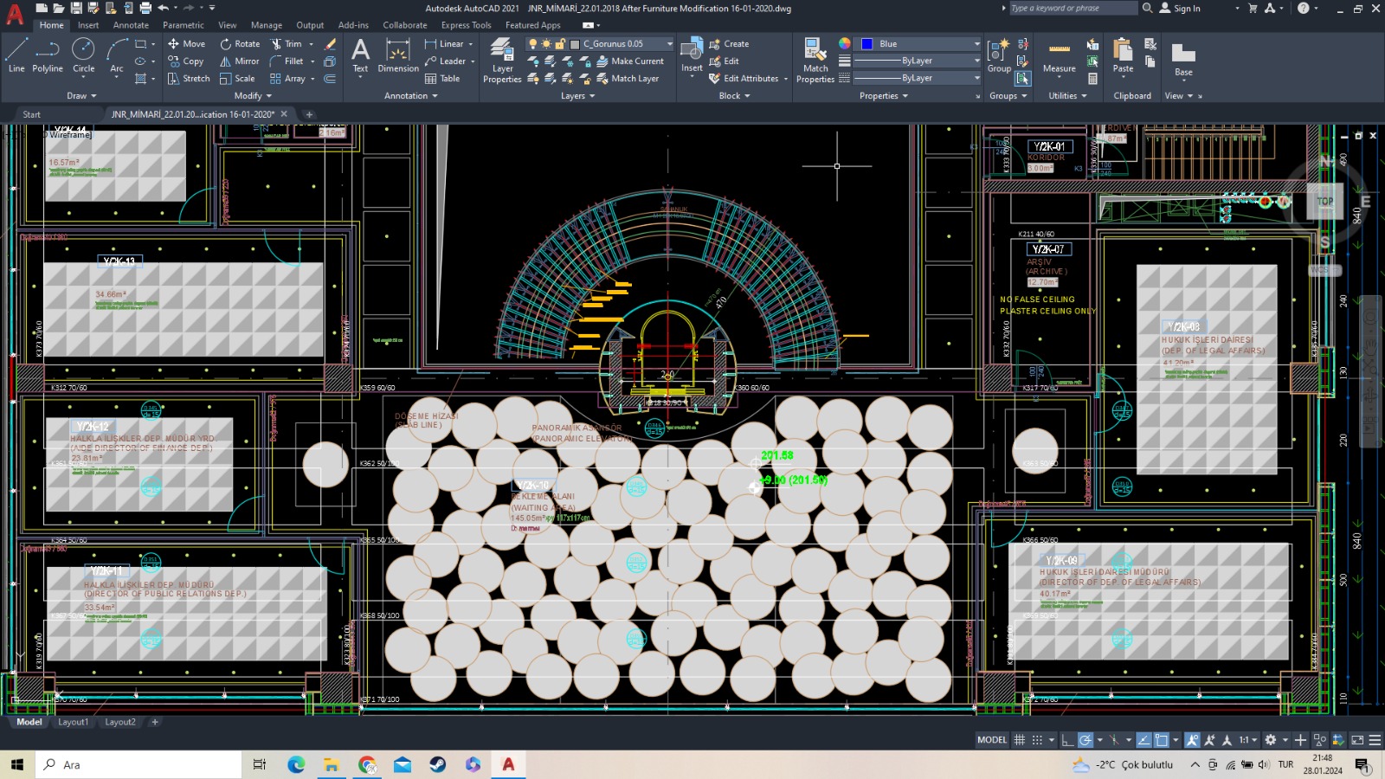Image resolution: width=1385 pixels, height=779 pixels.
Task: Click the Make Current layer button
Action: (630, 61)
